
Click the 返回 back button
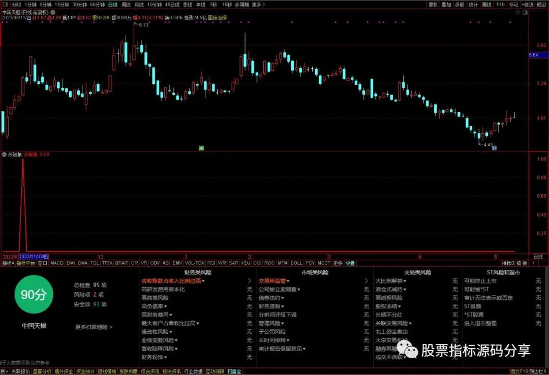coord(541,5)
